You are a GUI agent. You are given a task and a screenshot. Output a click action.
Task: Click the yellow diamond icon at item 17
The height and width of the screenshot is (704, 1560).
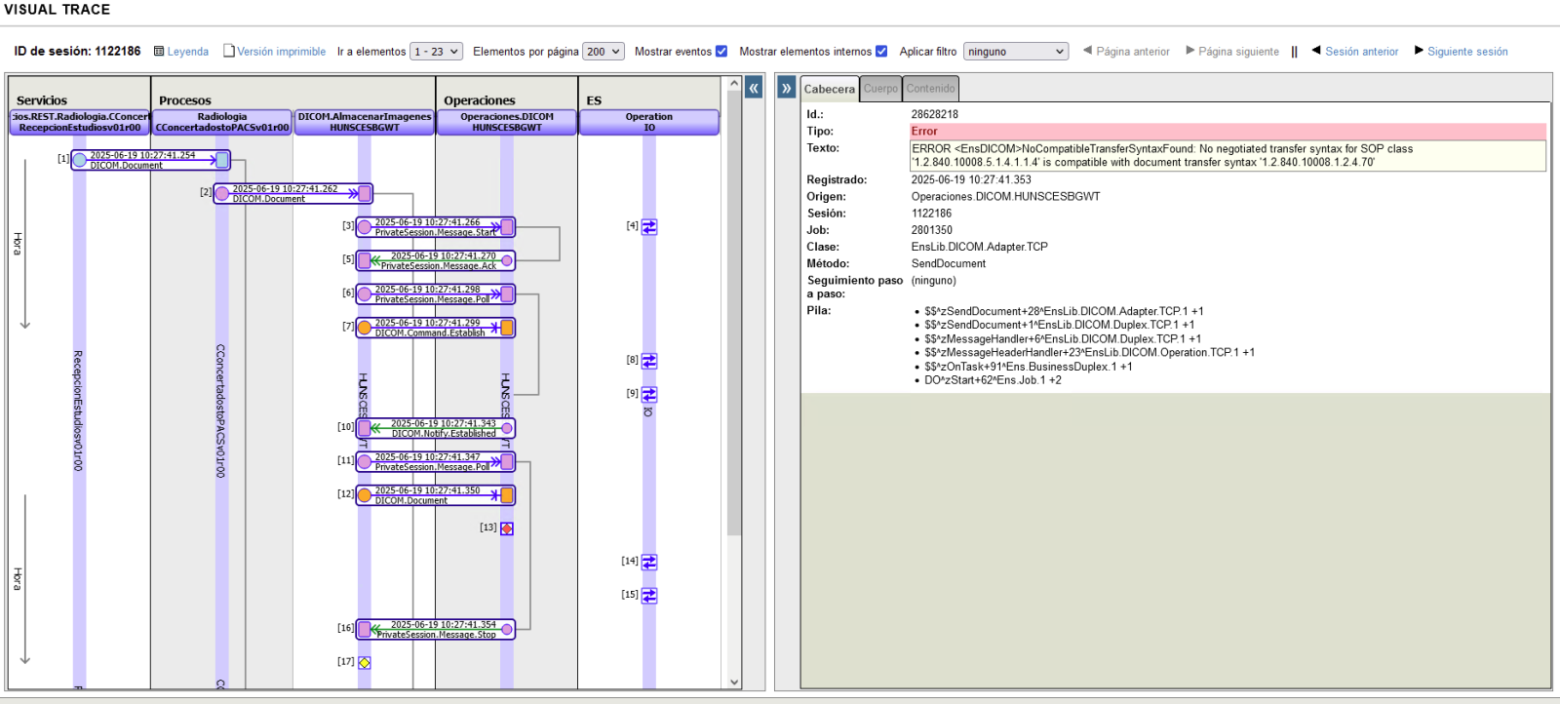click(365, 662)
